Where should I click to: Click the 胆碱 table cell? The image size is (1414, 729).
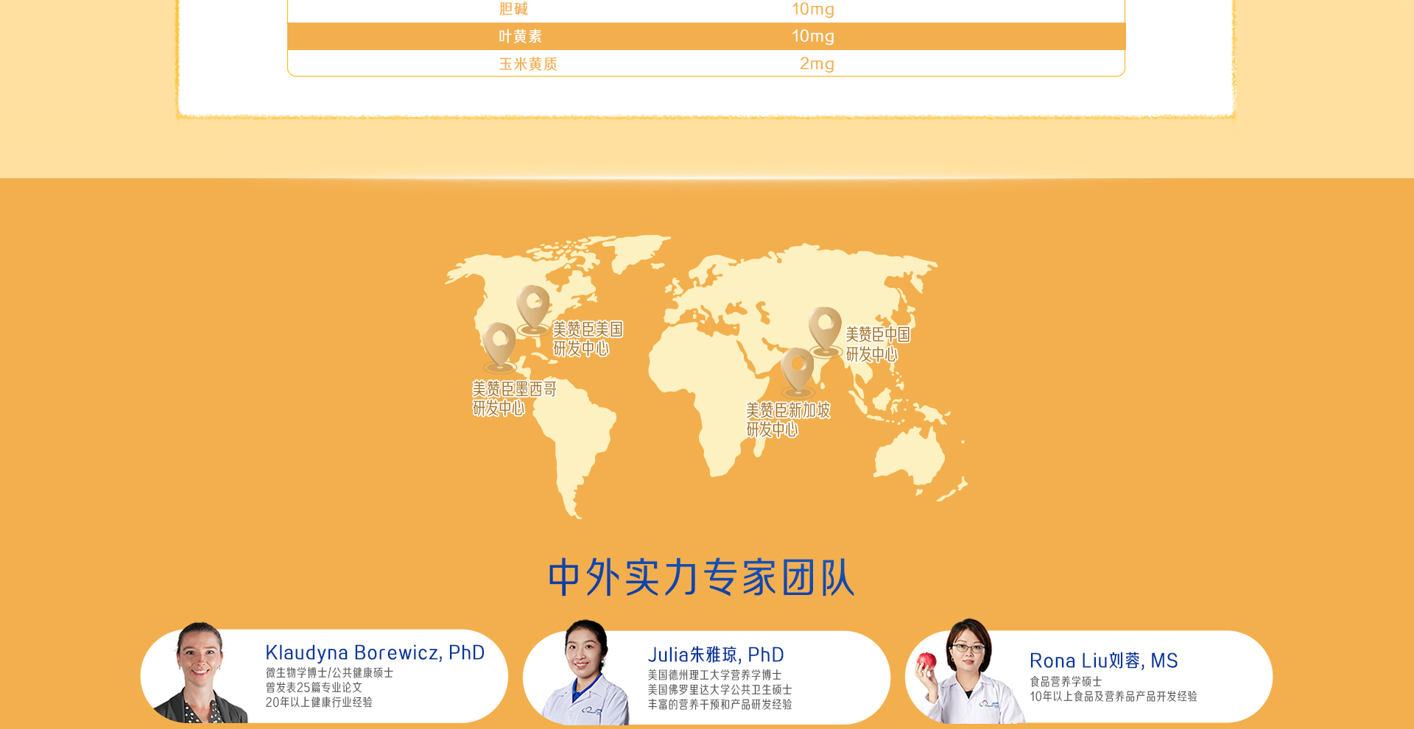pos(513,9)
